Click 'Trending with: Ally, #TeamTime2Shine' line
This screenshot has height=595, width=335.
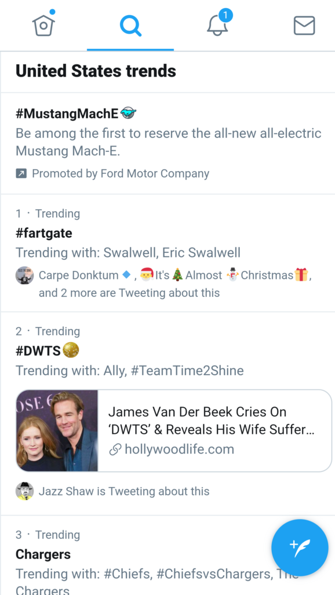tap(129, 371)
